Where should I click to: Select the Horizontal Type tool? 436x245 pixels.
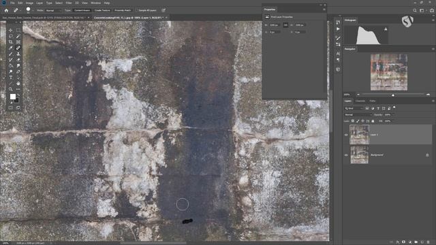click(11, 78)
